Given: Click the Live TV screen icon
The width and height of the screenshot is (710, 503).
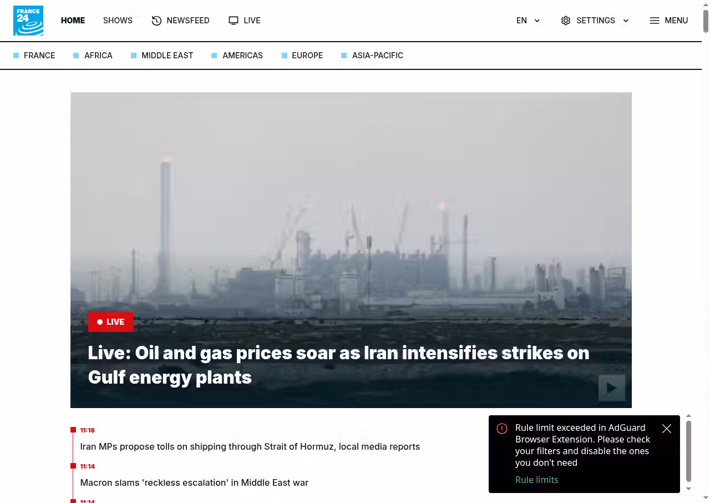Looking at the screenshot, I should 234,21.
